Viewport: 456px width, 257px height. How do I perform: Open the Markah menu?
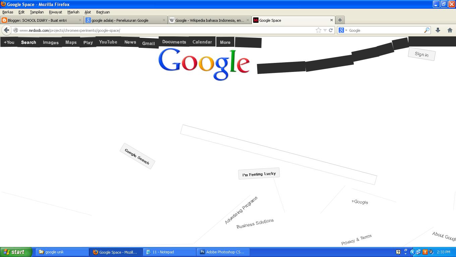click(73, 12)
